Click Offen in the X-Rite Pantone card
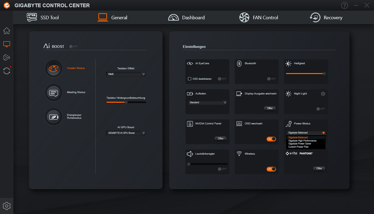Viewport: 374px width, 214px height. (319, 169)
